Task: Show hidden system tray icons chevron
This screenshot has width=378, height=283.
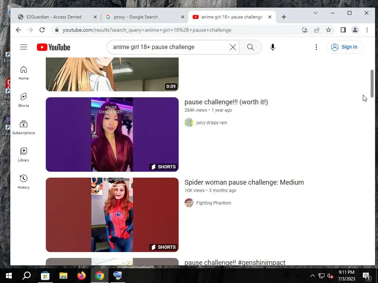Action: [312, 276]
